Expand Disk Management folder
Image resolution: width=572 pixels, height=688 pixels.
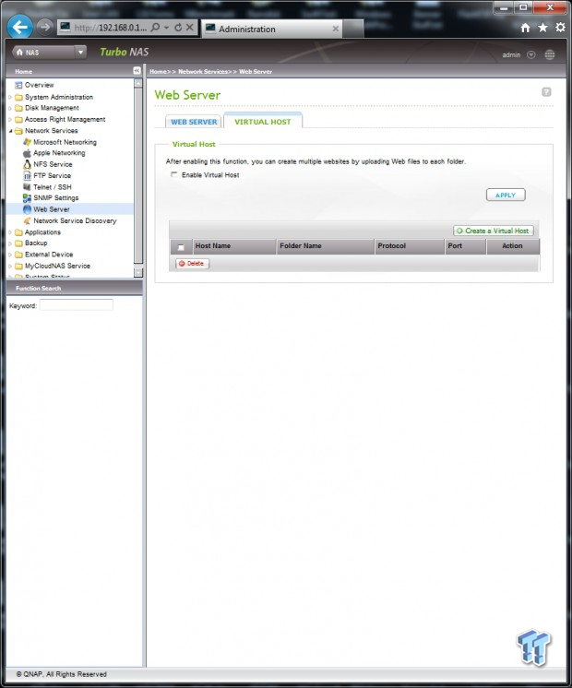(10, 108)
